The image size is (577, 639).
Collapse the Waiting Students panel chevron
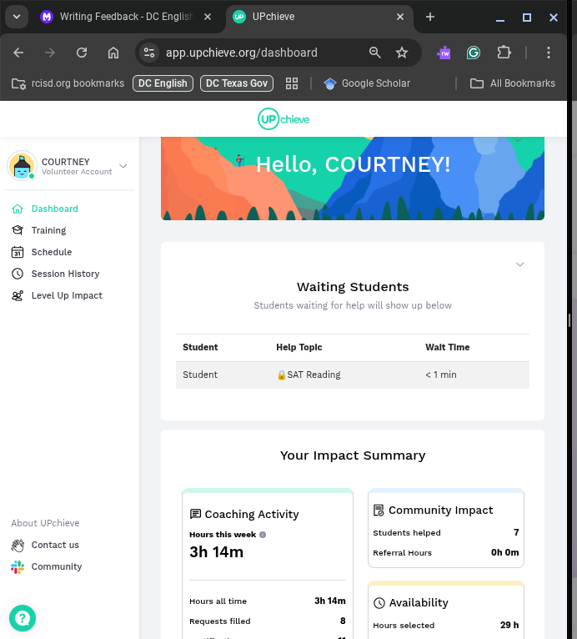(519, 264)
